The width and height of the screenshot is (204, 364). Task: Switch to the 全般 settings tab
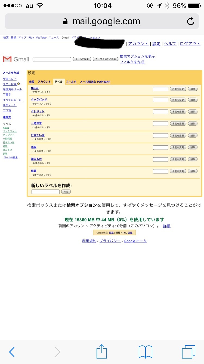pos(32,82)
